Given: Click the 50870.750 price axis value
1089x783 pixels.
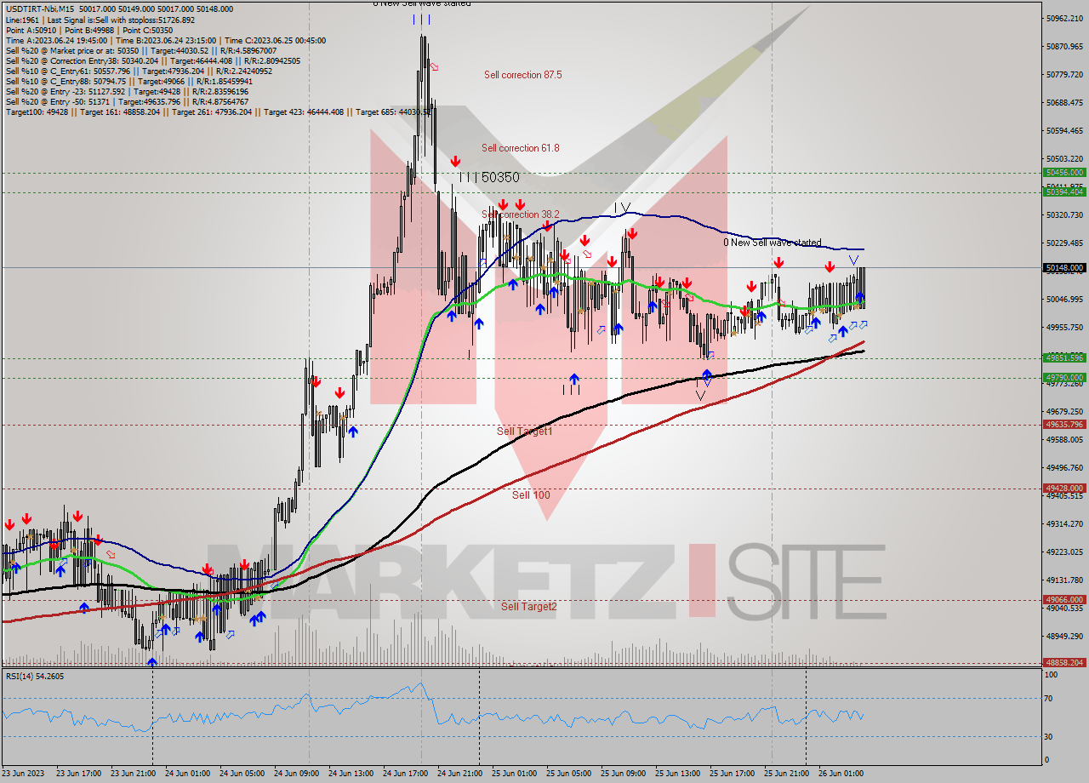Looking at the screenshot, I should click(x=1066, y=46).
